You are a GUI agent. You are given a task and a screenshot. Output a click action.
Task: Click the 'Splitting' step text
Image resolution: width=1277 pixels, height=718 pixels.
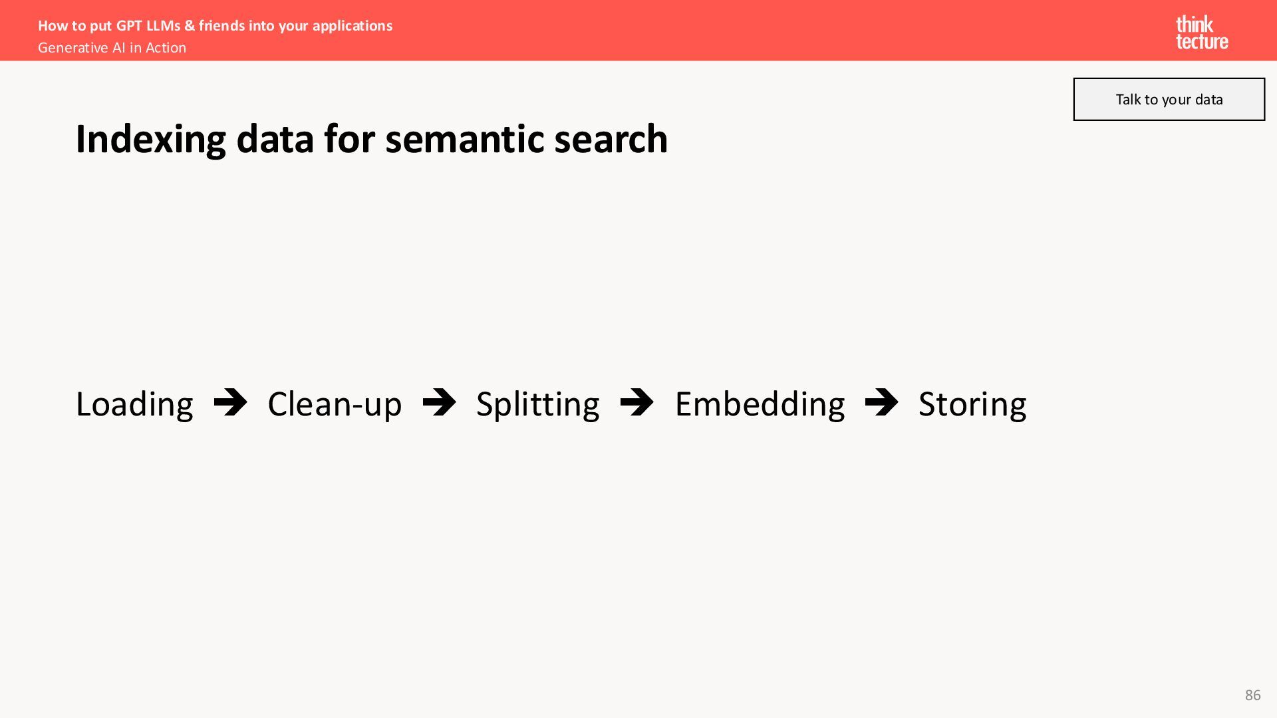click(537, 404)
